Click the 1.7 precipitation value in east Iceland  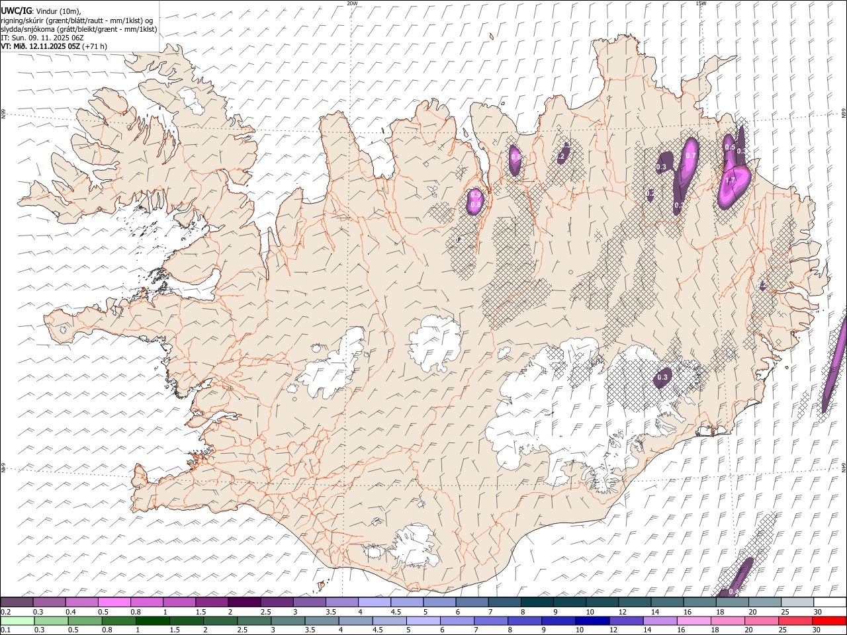731,180
